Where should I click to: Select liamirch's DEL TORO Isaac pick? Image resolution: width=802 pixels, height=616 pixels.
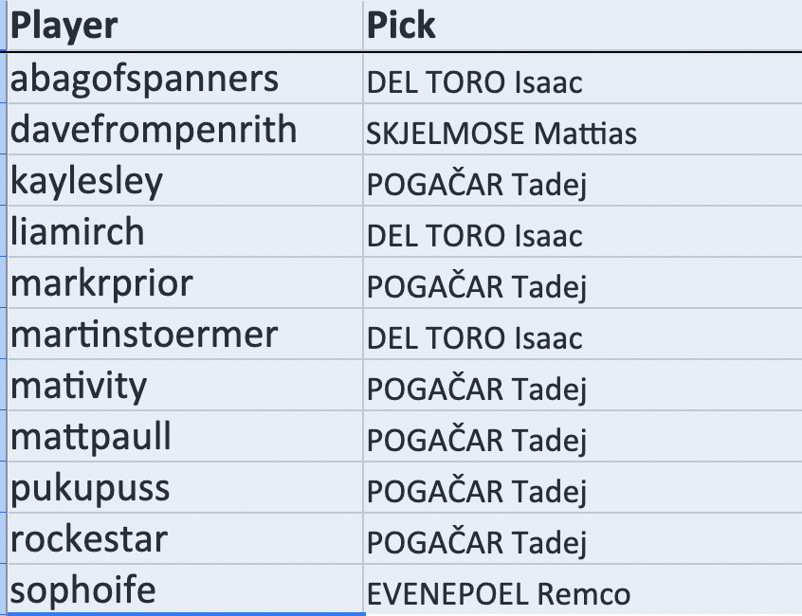(582, 235)
